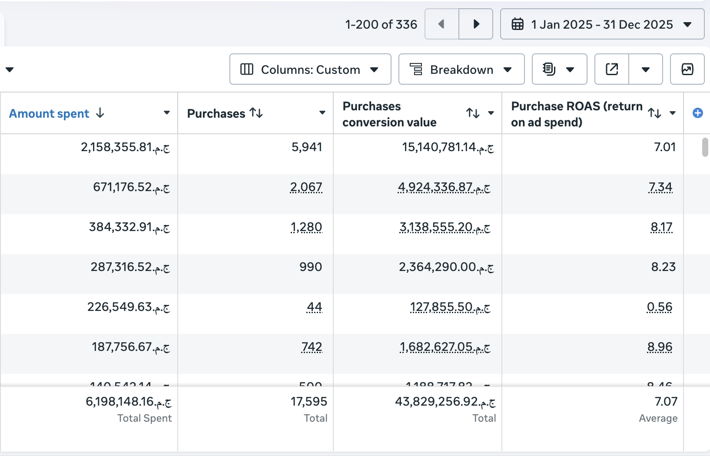
Task: Click conversion value 4,924,336.87
Action: pos(444,187)
